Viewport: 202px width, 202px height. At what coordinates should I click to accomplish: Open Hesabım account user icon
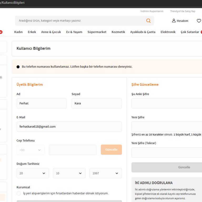[x=174, y=21]
